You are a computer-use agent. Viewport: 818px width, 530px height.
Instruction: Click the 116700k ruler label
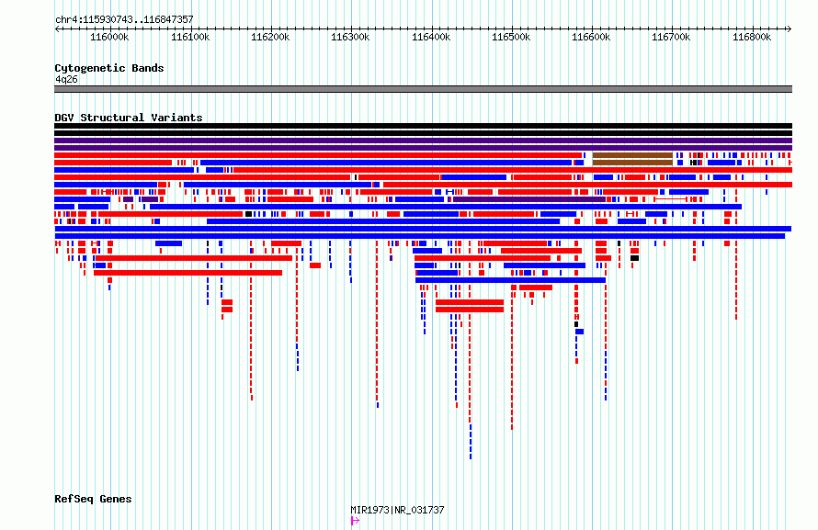tap(671, 37)
